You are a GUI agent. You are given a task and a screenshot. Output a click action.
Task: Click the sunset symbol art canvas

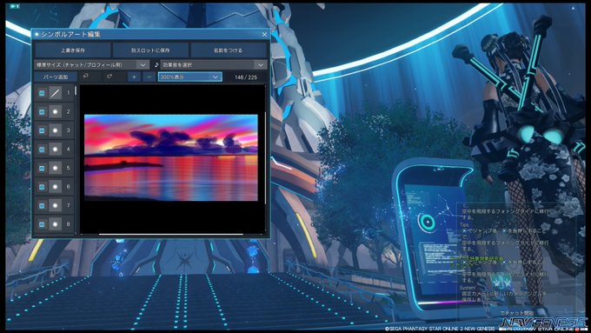tap(170, 157)
